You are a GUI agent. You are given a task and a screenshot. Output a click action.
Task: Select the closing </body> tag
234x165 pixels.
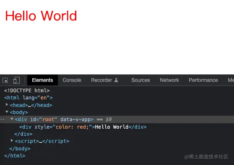20,149
